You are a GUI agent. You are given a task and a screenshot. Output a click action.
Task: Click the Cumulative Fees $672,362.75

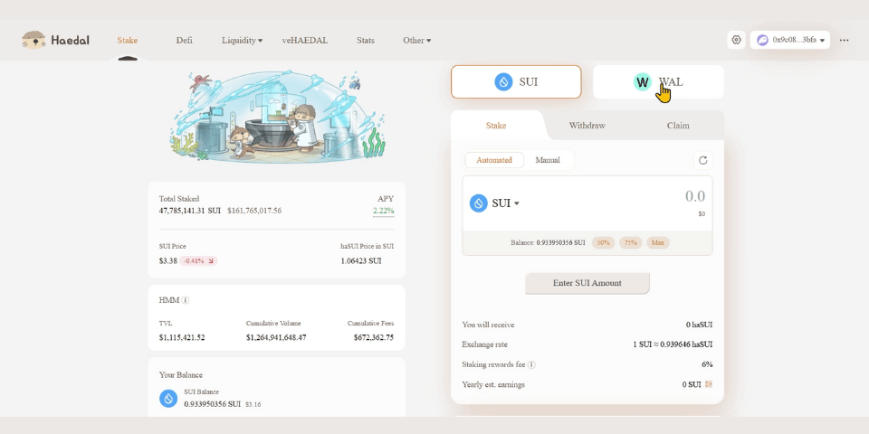click(x=374, y=337)
